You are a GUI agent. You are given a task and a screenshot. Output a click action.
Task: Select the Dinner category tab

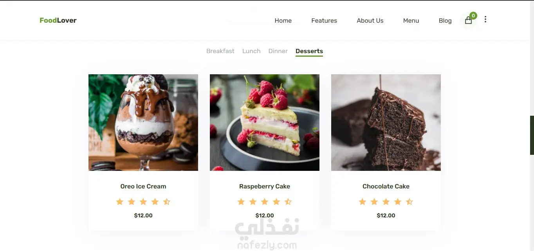[278, 51]
